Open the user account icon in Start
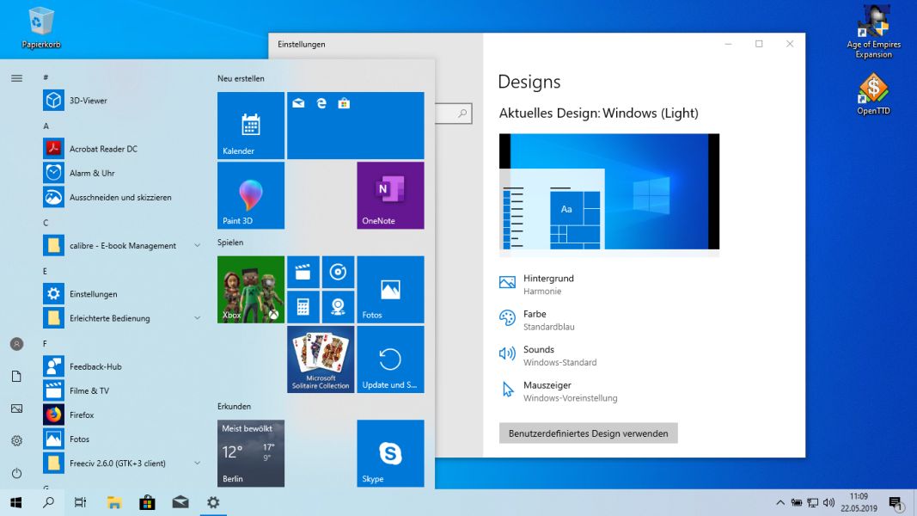 click(x=16, y=344)
